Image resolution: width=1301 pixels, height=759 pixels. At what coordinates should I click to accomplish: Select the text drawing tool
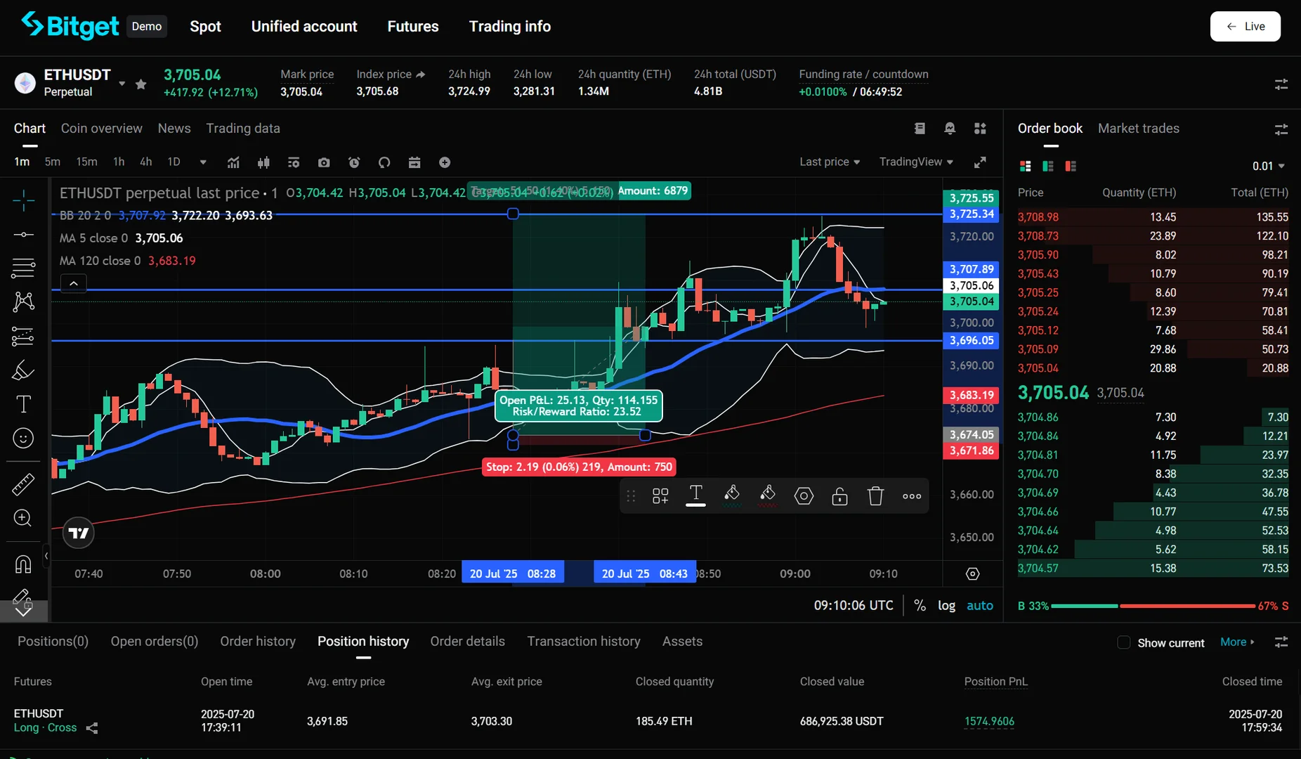[x=23, y=404]
